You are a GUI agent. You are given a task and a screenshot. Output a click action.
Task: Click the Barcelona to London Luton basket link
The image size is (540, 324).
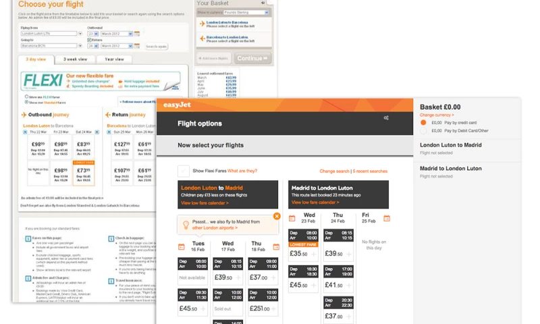click(x=227, y=37)
